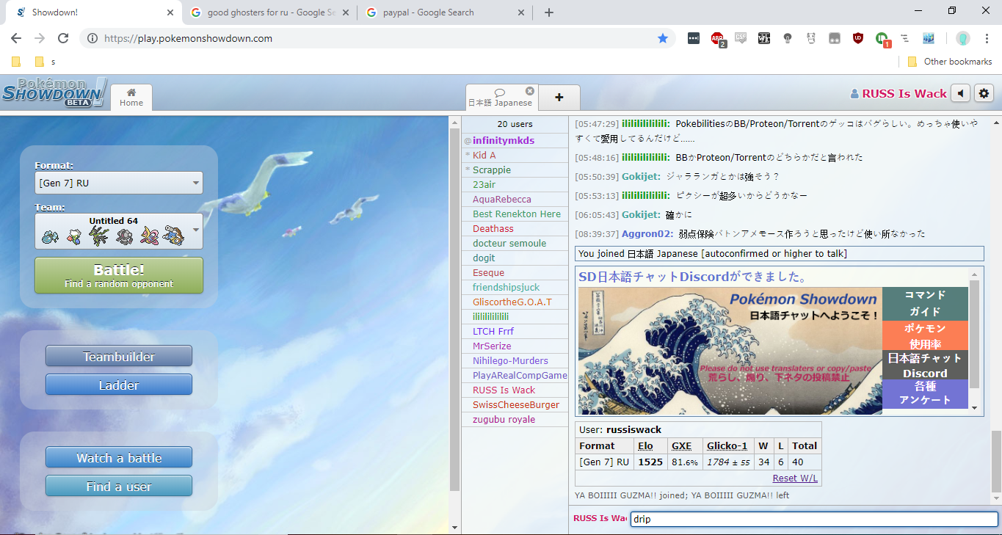Click the Pokémon Showdown logo
Image resolution: width=1002 pixels, height=535 pixels.
pyautogui.click(x=54, y=93)
